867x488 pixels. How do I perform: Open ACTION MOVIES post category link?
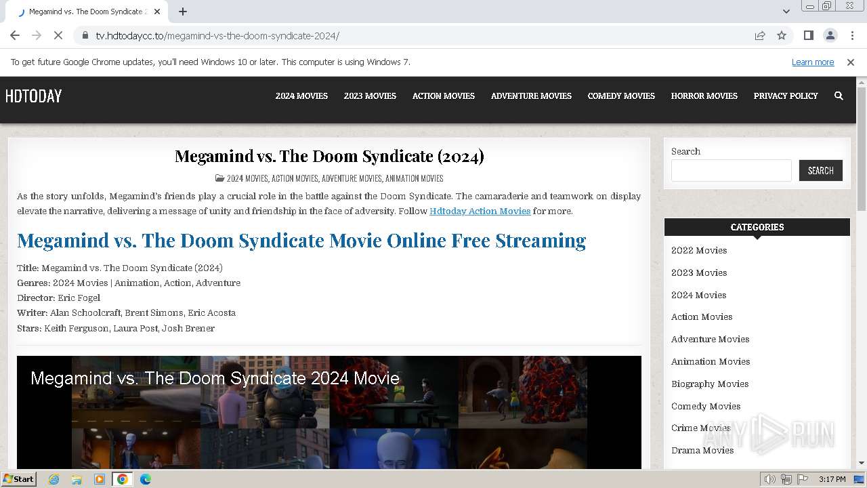pyautogui.click(x=295, y=178)
